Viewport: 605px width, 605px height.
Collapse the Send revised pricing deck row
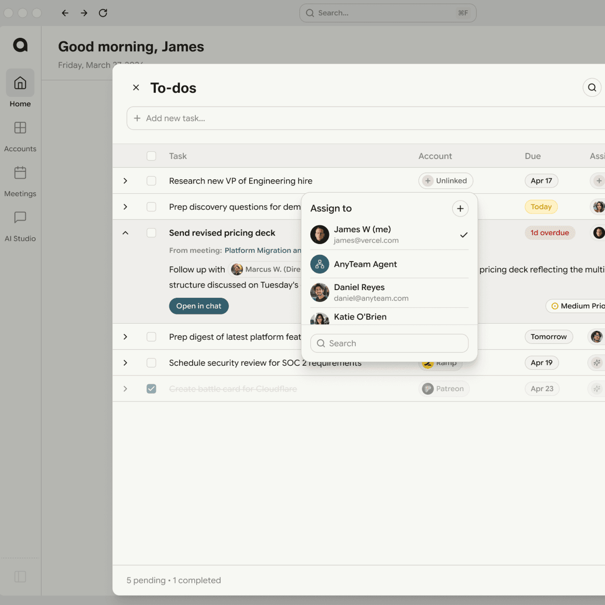[x=125, y=233]
